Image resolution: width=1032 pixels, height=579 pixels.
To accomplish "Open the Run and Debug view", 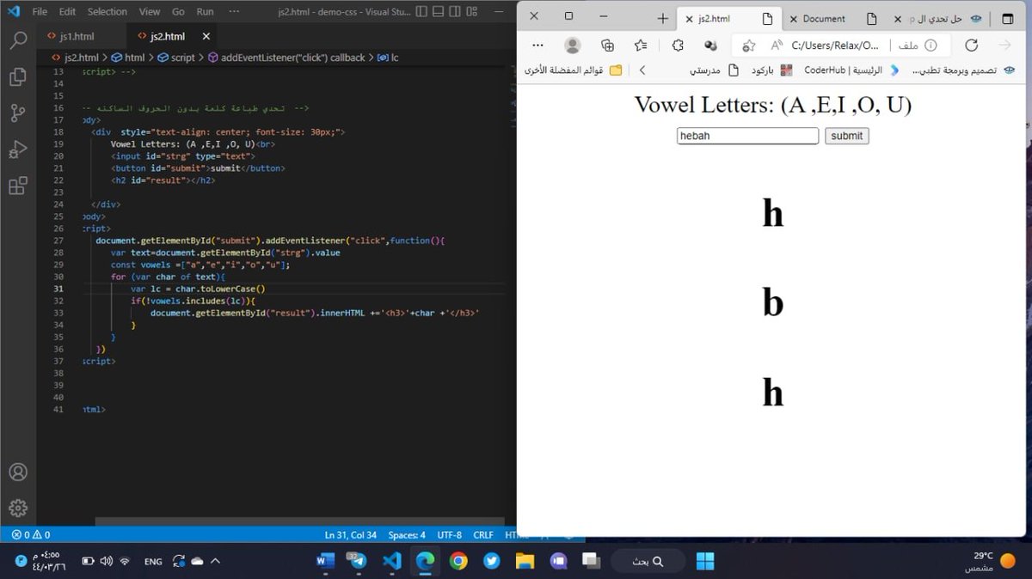I will (17, 150).
